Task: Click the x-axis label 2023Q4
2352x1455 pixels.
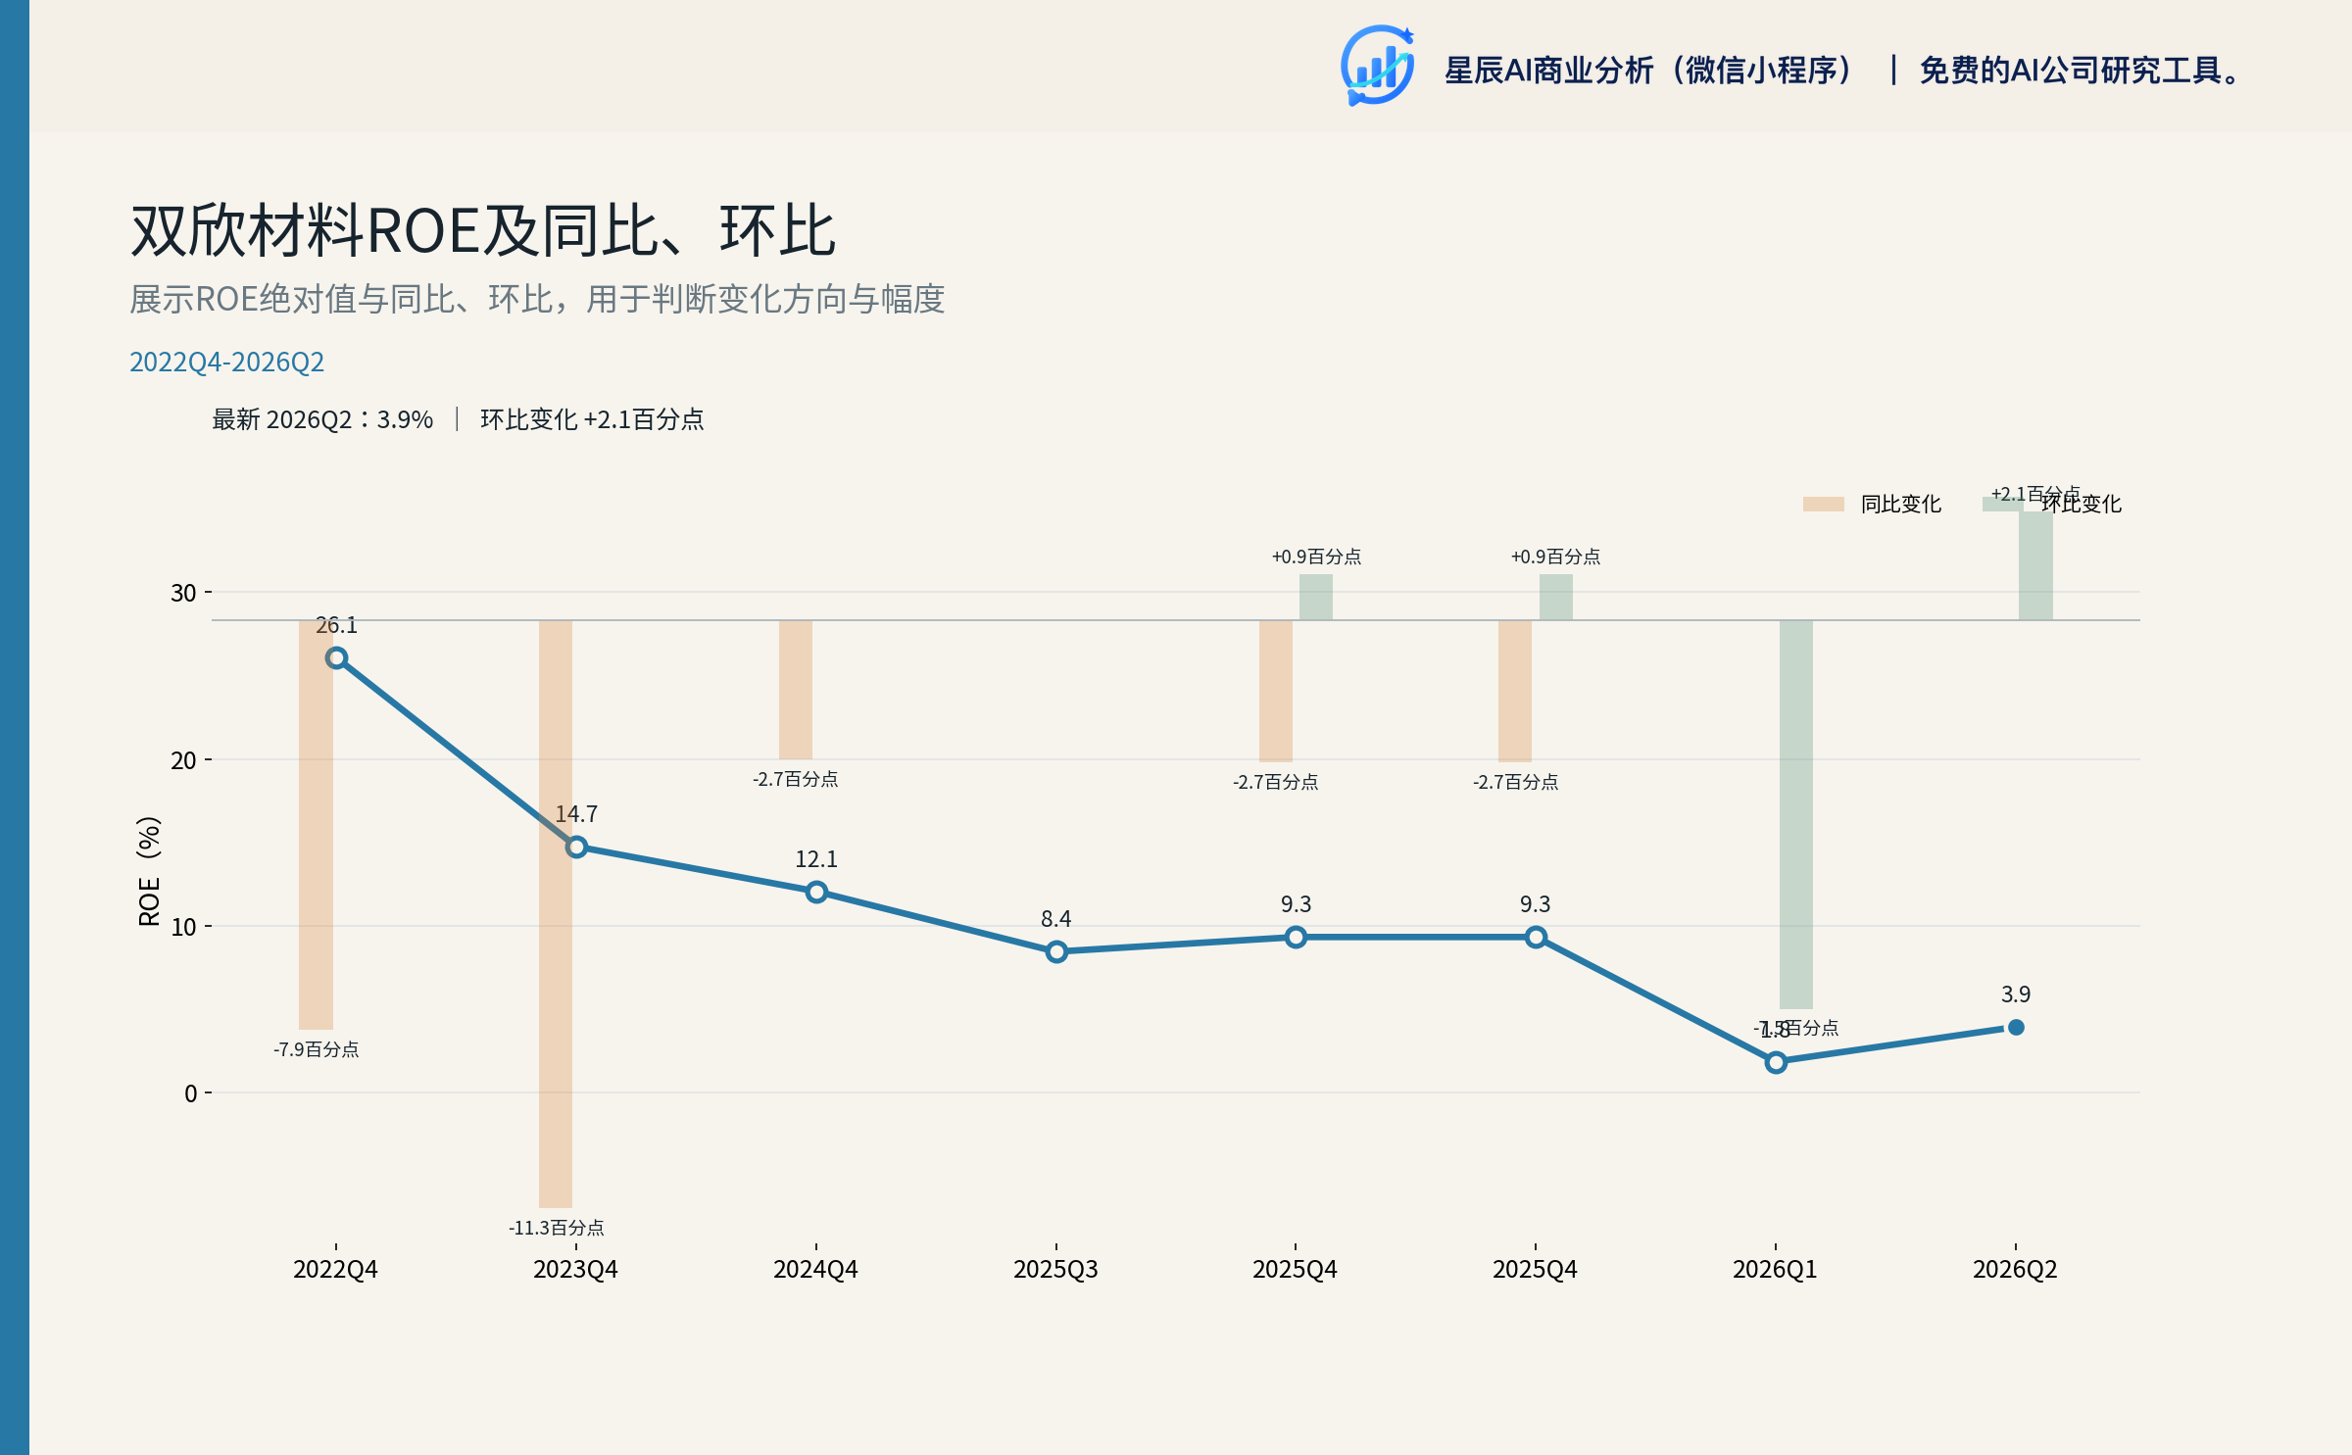Action: pyautogui.click(x=575, y=1269)
